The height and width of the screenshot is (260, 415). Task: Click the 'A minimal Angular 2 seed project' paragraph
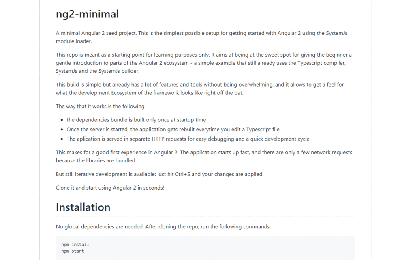(x=201, y=33)
